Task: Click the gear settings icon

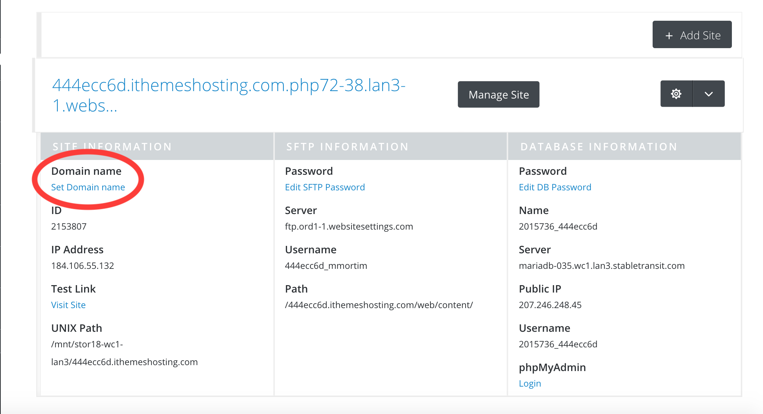Action: click(x=676, y=94)
